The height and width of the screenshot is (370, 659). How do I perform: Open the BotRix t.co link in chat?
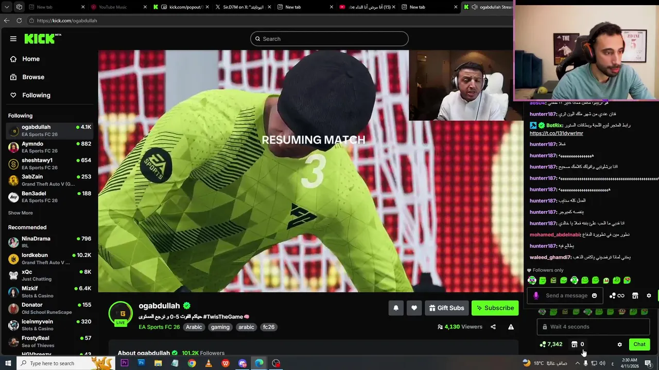[x=556, y=133]
